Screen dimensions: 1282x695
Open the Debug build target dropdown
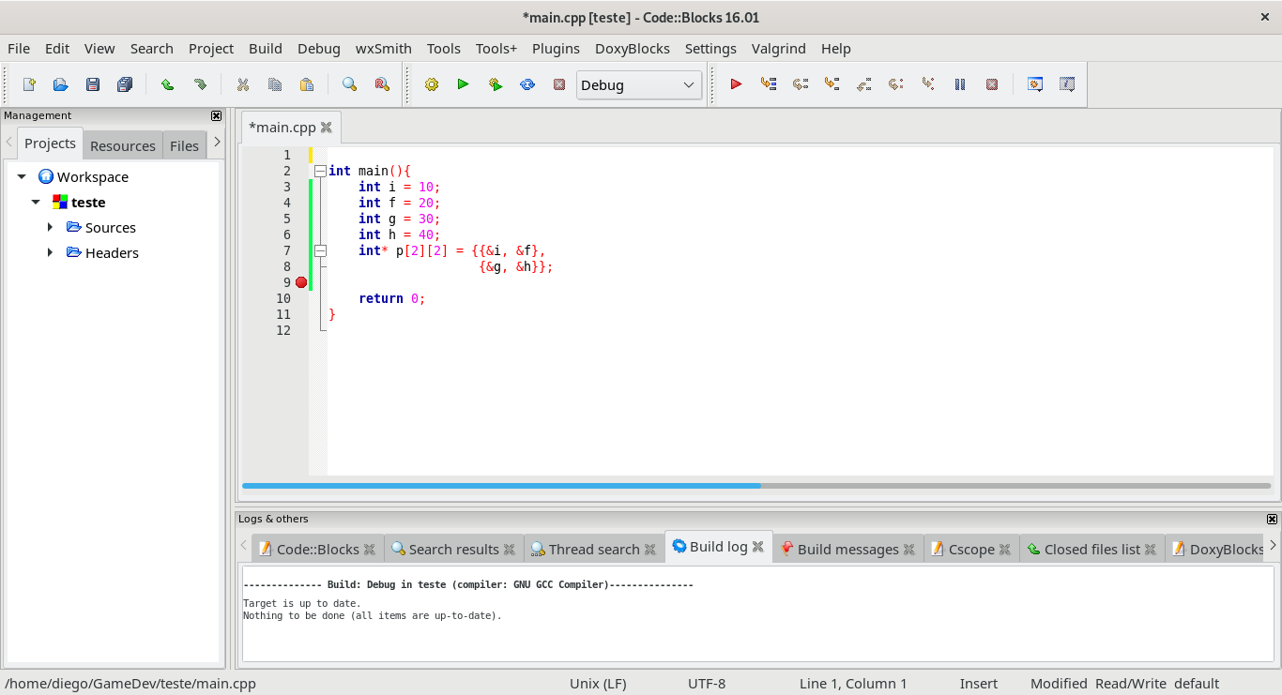click(x=639, y=85)
